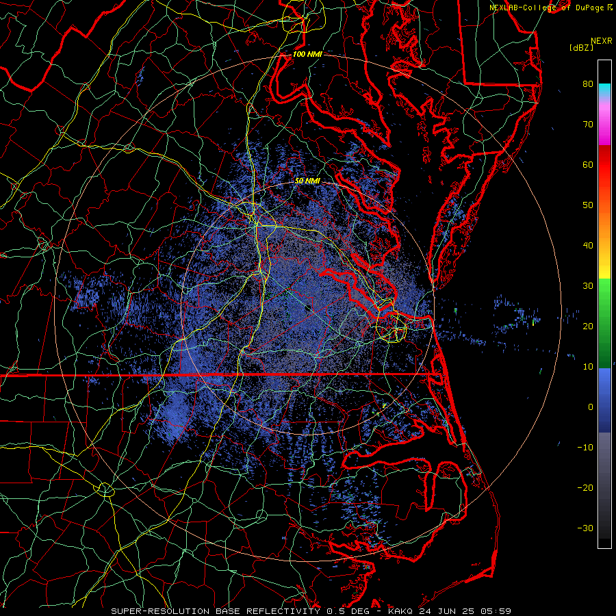Click the 0 dBZ scale value
The height and width of the screenshot is (616, 616).
[591, 407]
